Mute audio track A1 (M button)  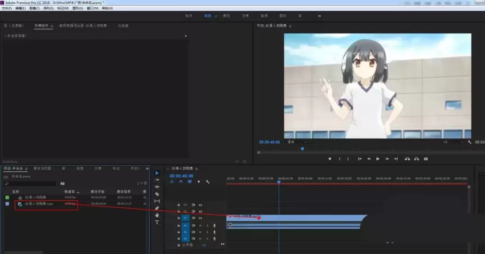[x=200, y=226]
